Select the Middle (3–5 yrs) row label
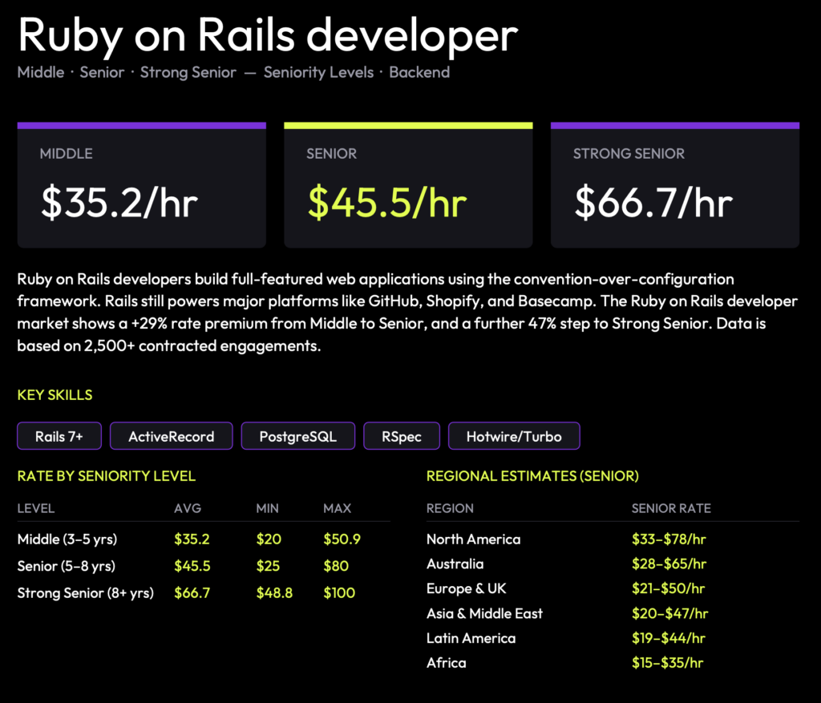This screenshot has width=821, height=703. tap(67, 539)
